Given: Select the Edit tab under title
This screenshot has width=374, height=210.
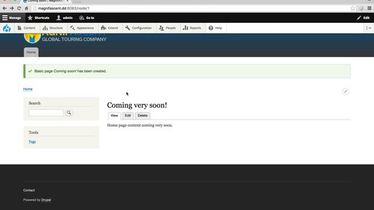Looking at the screenshot, I should 128,116.
